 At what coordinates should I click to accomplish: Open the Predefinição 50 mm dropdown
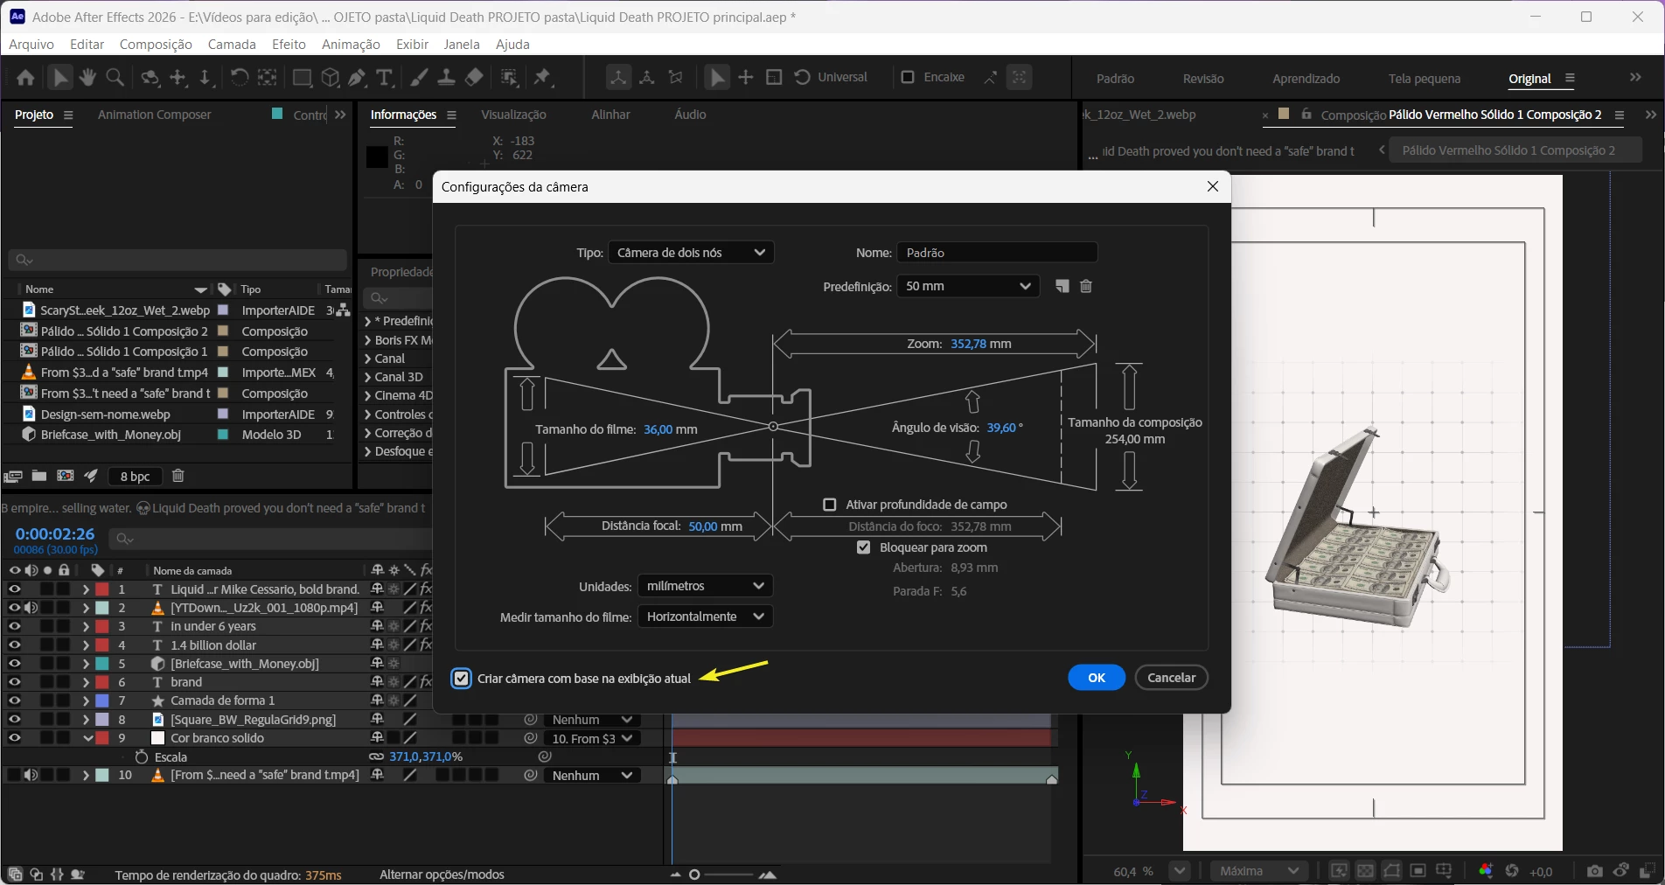[968, 286]
